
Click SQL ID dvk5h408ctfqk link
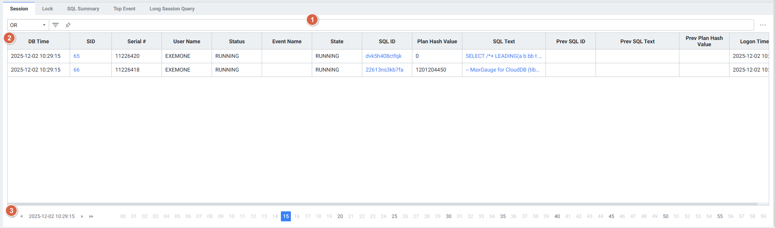pyautogui.click(x=383, y=56)
